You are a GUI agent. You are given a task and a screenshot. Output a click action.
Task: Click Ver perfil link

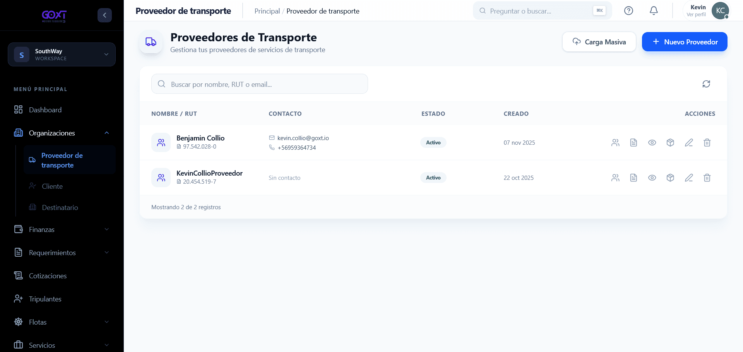(x=696, y=15)
